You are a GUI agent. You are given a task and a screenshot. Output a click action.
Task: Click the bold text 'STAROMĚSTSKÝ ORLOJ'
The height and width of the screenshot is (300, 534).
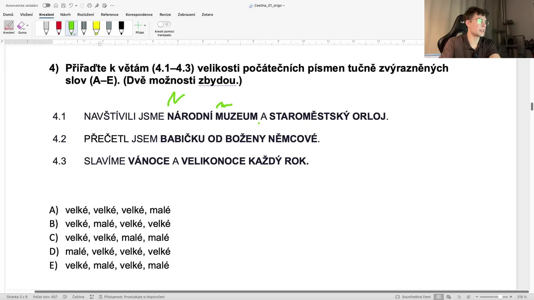point(327,116)
